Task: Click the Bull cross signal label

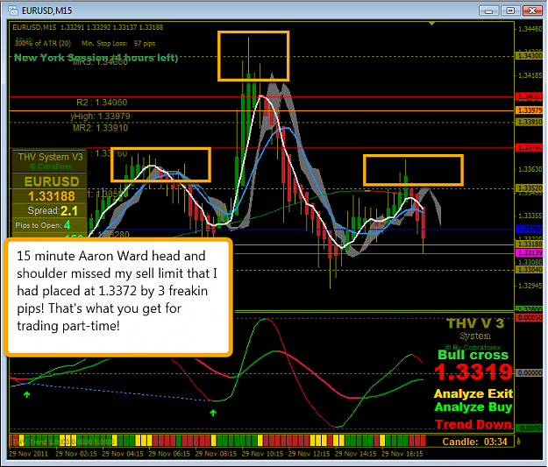Action: 473,355
